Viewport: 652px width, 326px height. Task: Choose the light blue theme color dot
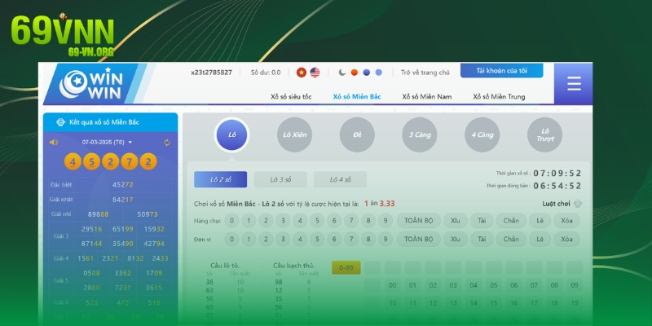(378, 73)
